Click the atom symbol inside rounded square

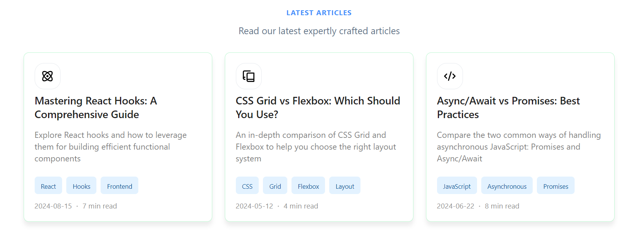48,76
